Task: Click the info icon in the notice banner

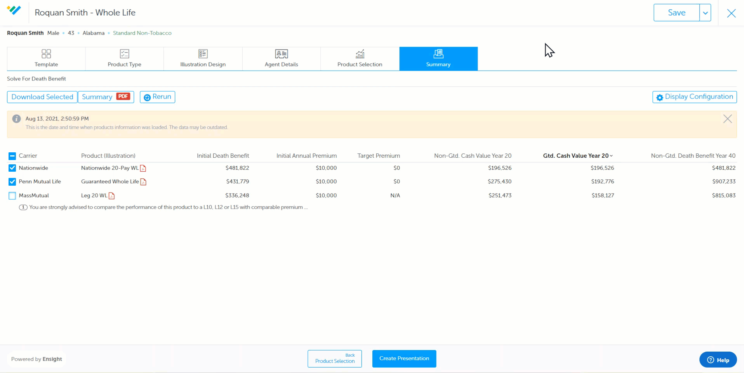Action: pyautogui.click(x=16, y=119)
